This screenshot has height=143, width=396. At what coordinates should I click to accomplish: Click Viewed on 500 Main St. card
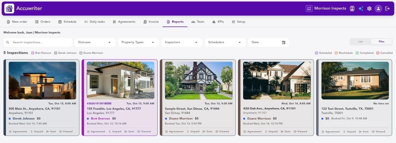(66, 132)
